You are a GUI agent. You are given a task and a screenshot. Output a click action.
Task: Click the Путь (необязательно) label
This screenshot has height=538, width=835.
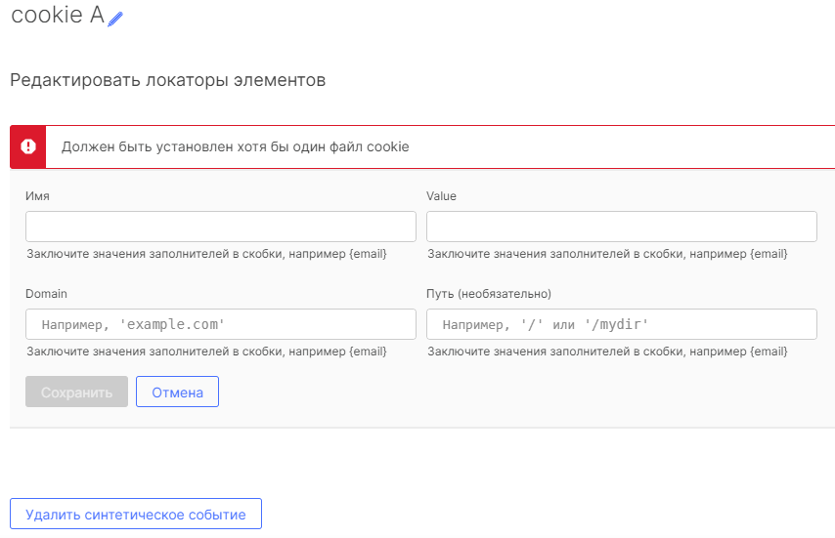[x=489, y=294]
